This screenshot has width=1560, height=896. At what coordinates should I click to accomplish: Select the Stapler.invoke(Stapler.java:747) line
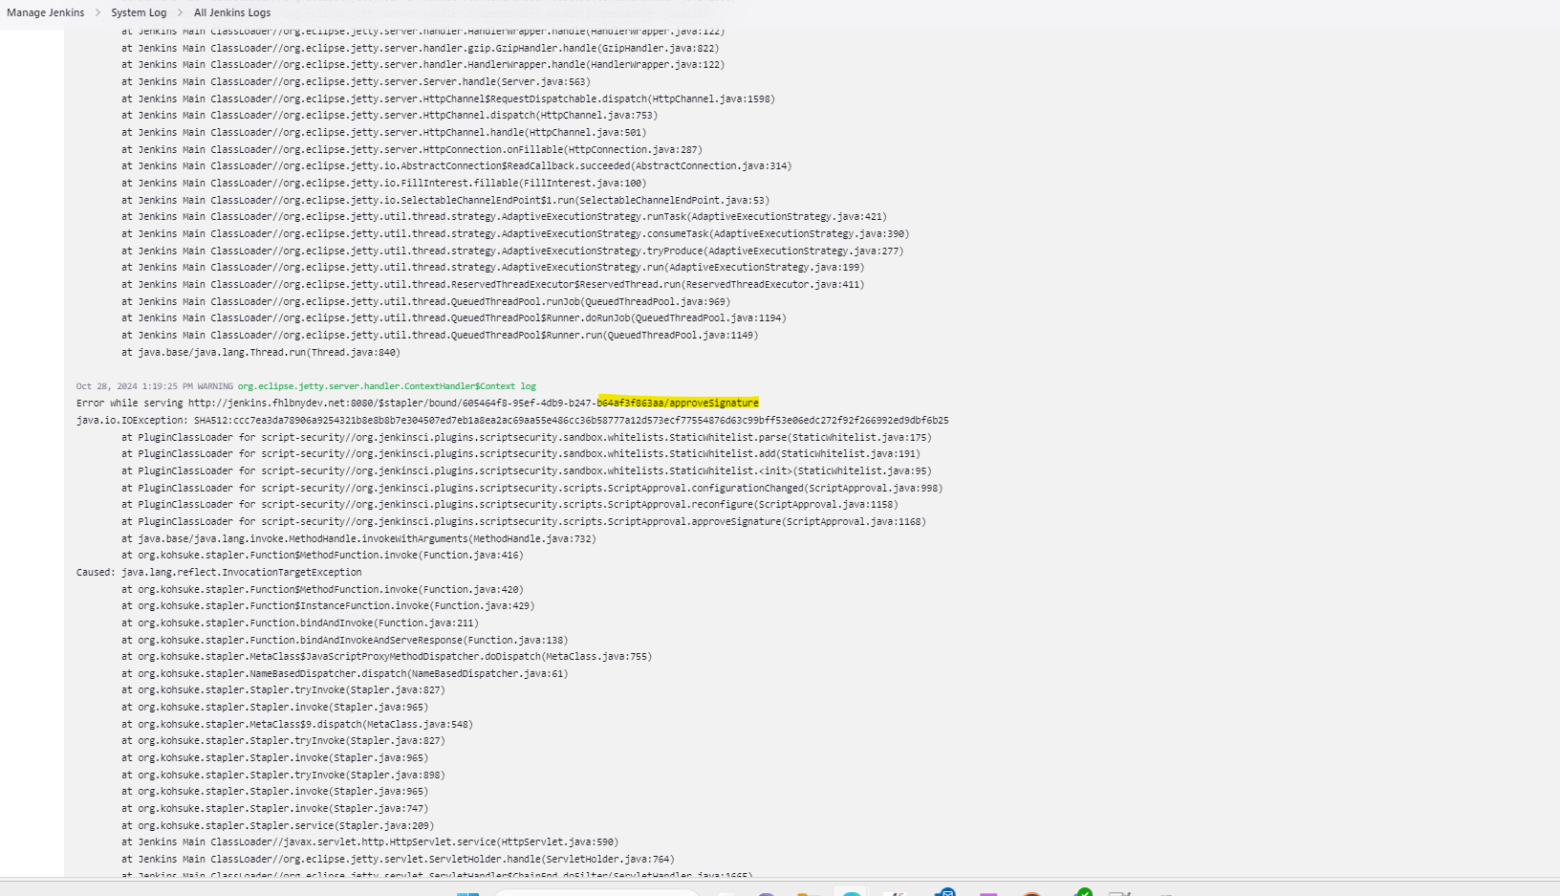[x=274, y=808]
